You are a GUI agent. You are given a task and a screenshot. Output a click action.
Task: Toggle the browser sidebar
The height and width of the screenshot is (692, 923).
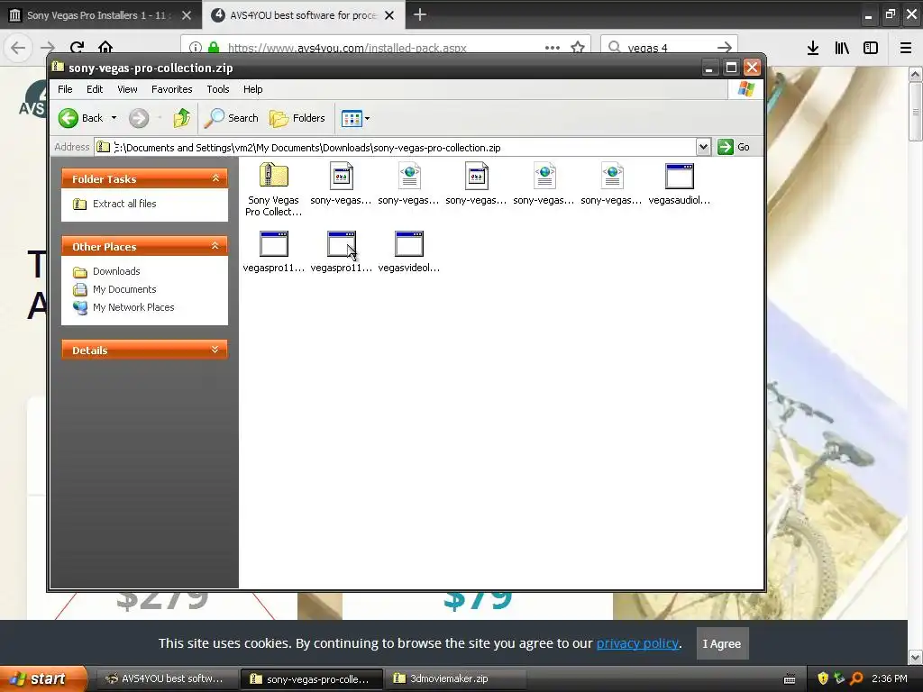point(871,48)
